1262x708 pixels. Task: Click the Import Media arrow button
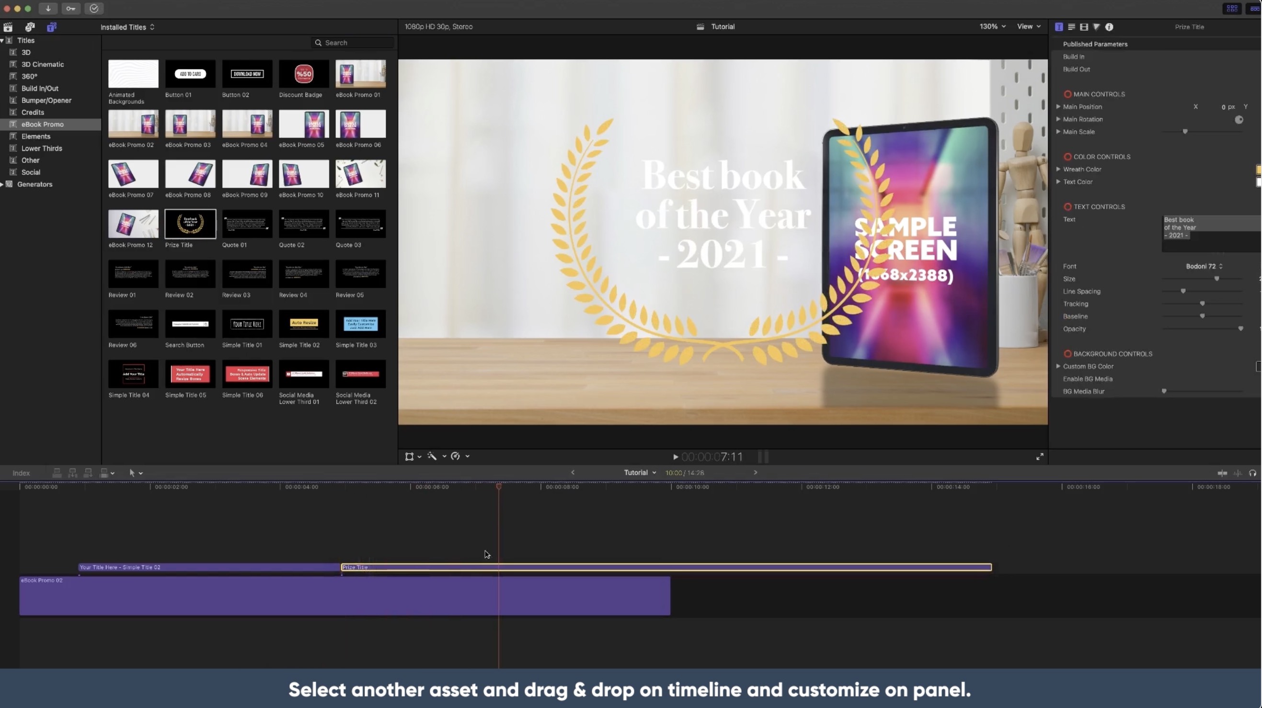[48, 8]
